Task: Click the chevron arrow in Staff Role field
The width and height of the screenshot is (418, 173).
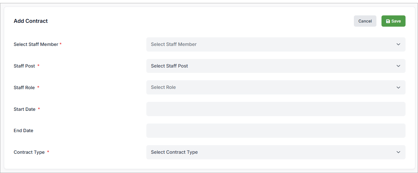Action: pos(398,87)
